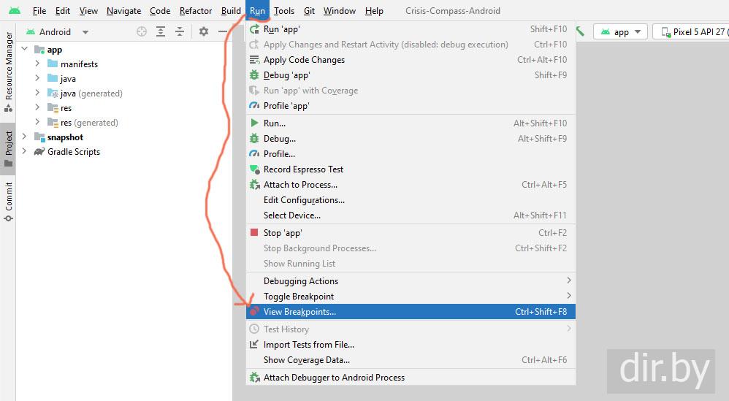The height and width of the screenshot is (401, 729).
Task: Open the Android view dropdown
Action: click(x=58, y=32)
